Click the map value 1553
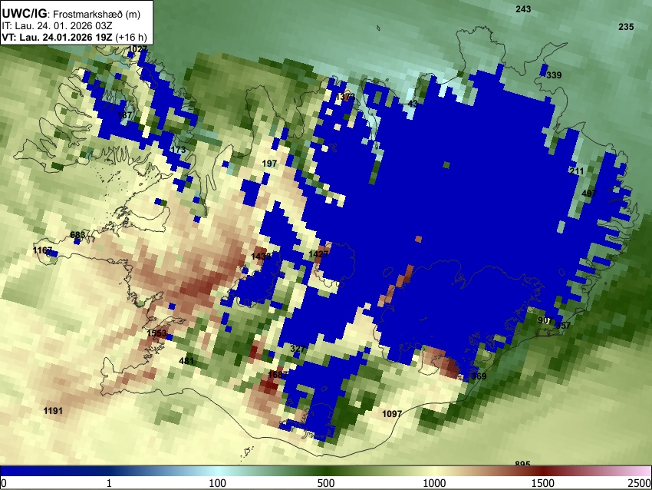The width and height of the screenshot is (652, 490). pos(156,333)
